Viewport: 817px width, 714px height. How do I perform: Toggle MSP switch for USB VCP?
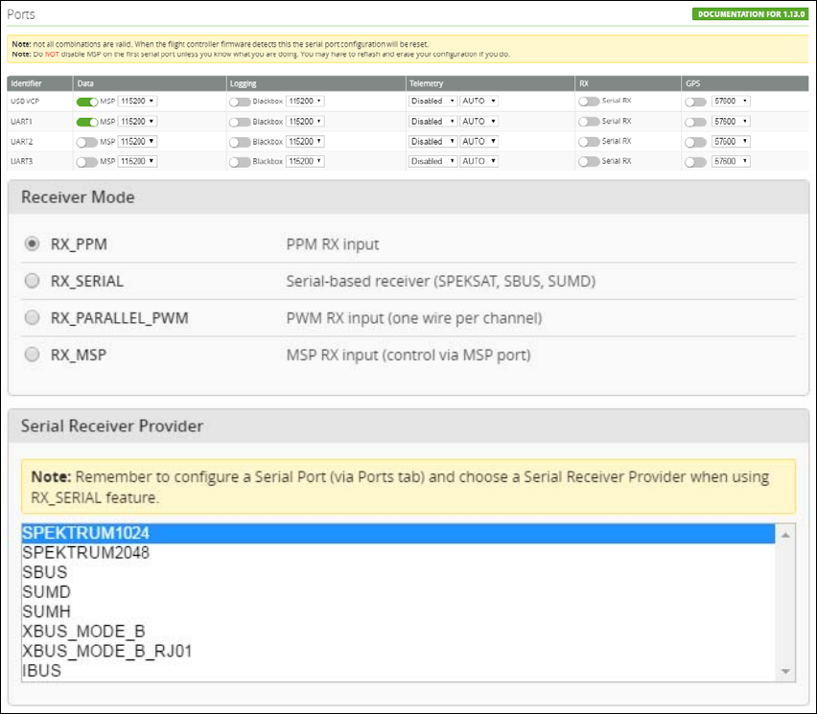point(86,101)
